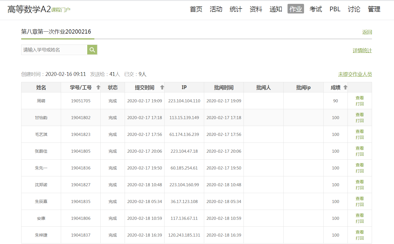
Task: Click 查看 for 朱先一's submission
Action: tap(360, 165)
